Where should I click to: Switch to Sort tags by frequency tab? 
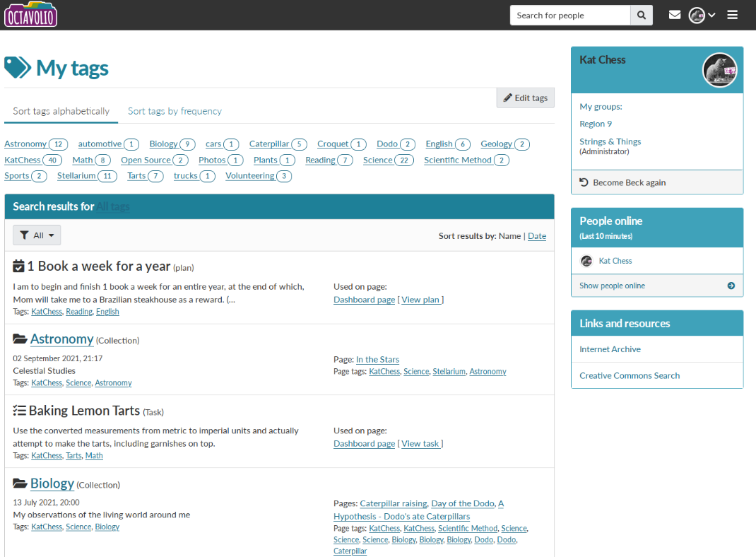click(175, 111)
